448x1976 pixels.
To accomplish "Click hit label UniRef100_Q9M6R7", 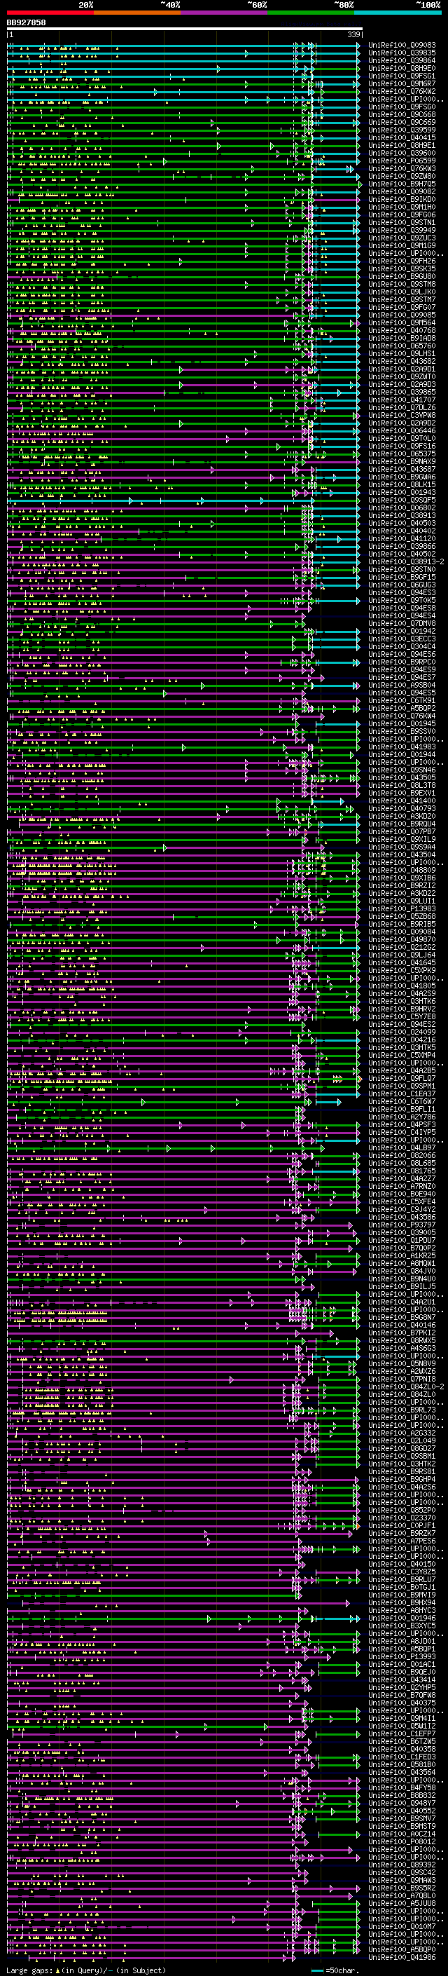I will (402, 83).
